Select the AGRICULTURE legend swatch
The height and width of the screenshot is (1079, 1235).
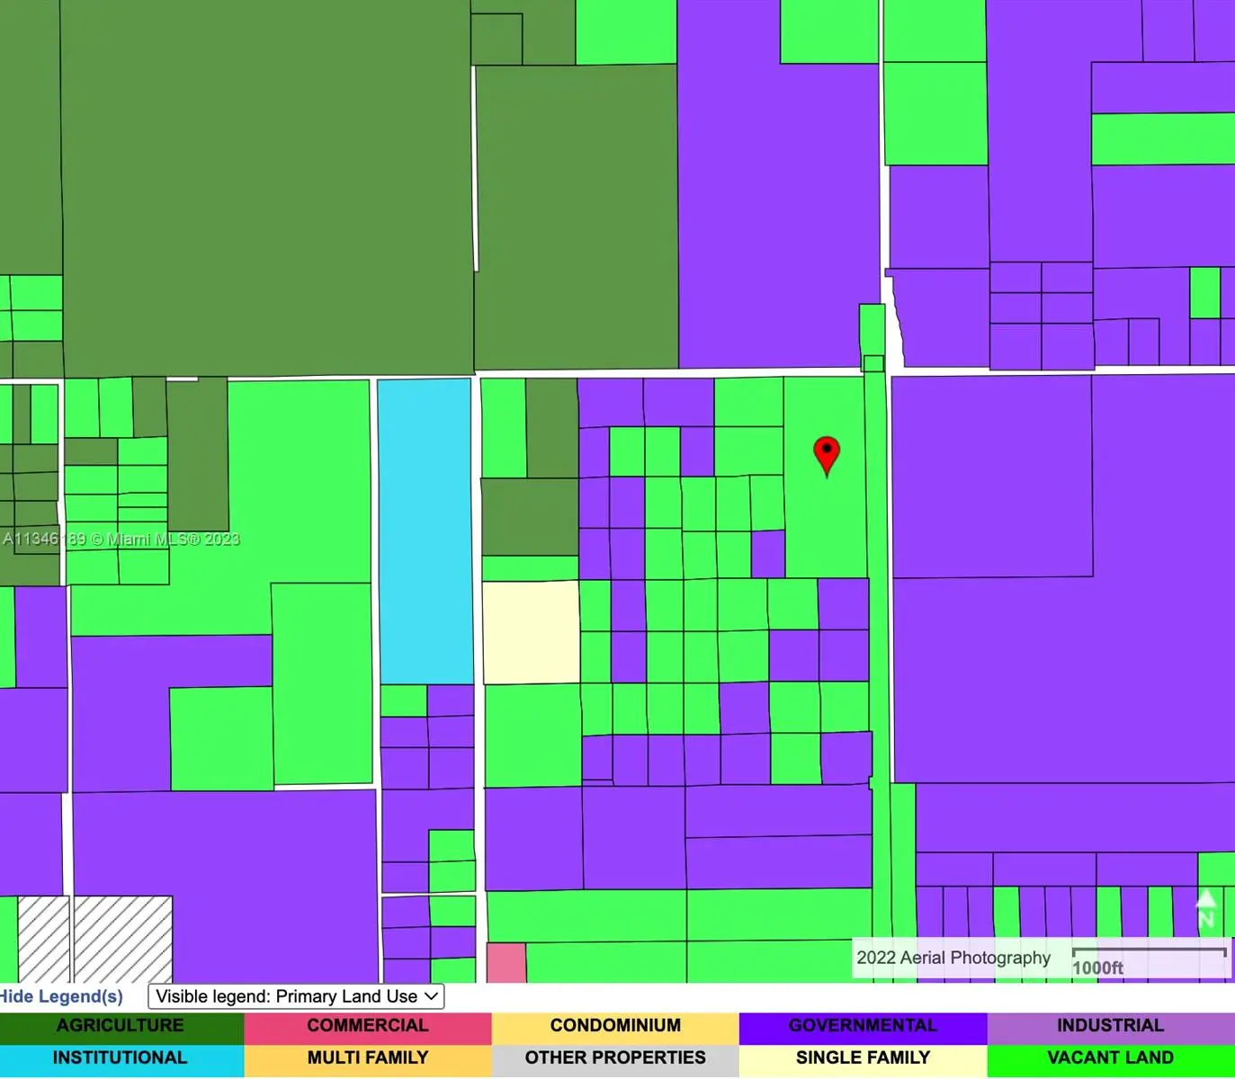click(x=121, y=1026)
